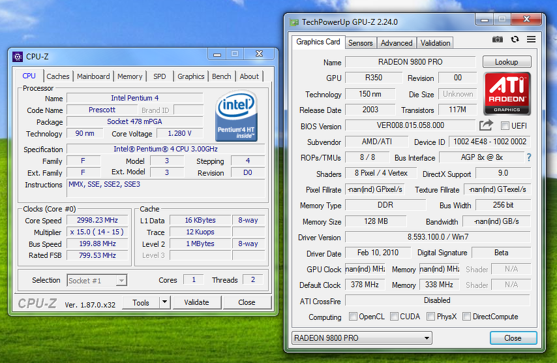Switch to the Graphics tab in CPU-Z
The width and height of the screenshot is (557, 363).
190,76
